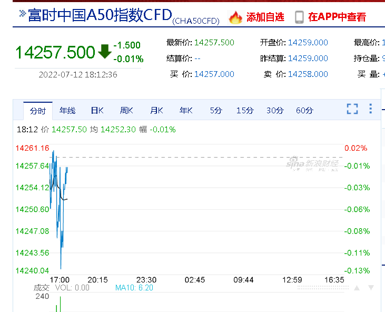Click the 0.02% right axis label

[x=356, y=148]
